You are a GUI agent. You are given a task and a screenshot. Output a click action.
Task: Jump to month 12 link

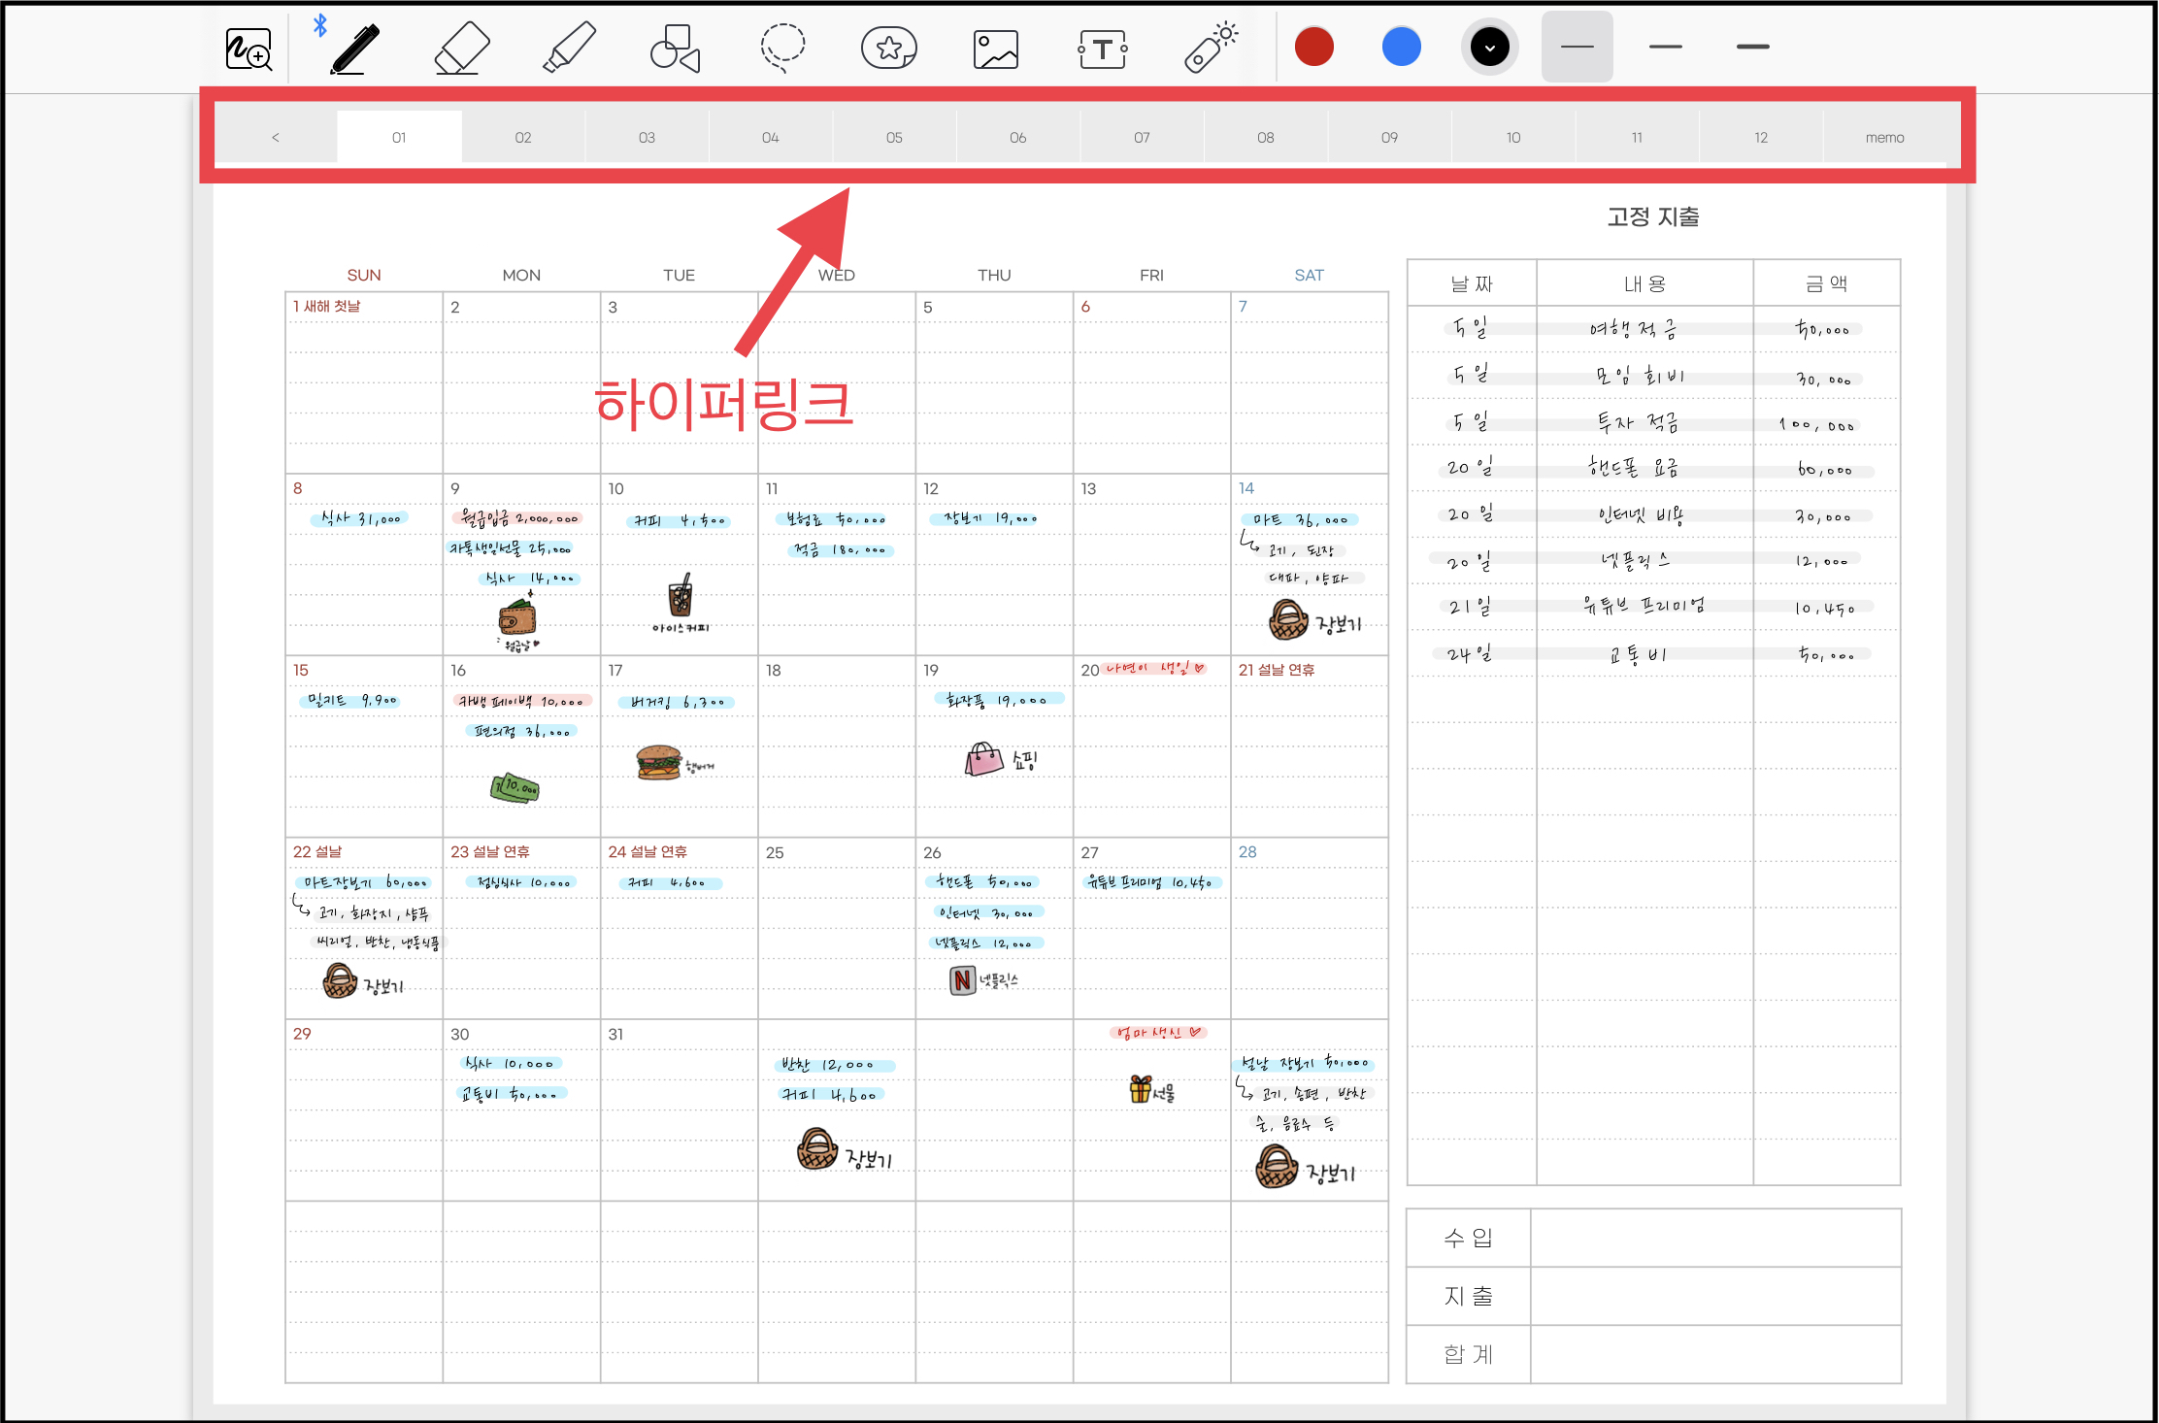pyautogui.click(x=1761, y=138)
